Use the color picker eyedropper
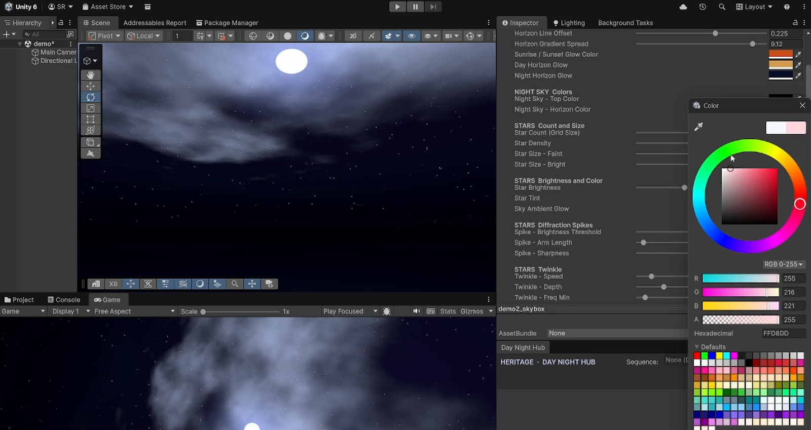811x430 pixels. (x=698, y=127)
